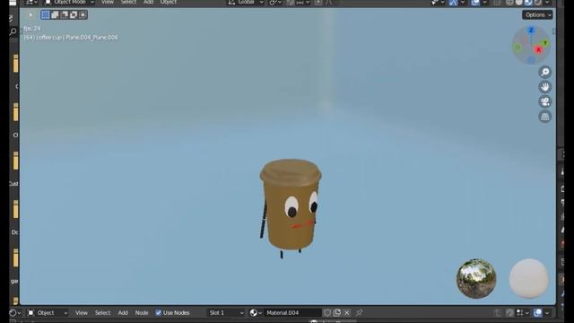Toggle node editor overlays button
574x323 pixels.
click(x=537, y=313)
